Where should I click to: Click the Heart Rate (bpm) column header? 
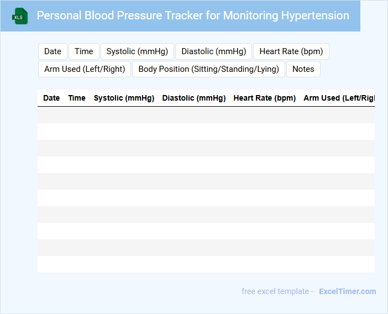265,98
